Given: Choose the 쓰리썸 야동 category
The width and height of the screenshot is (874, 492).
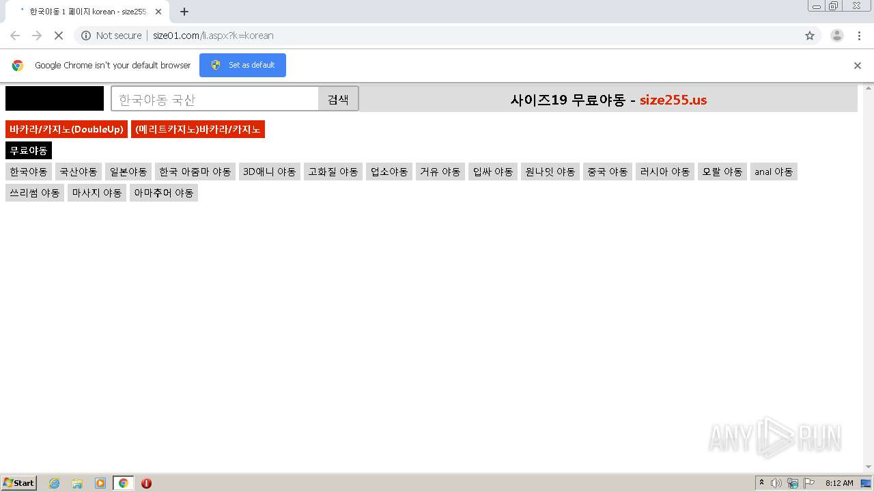Looking at the screenshot, I should coord(35,193).
